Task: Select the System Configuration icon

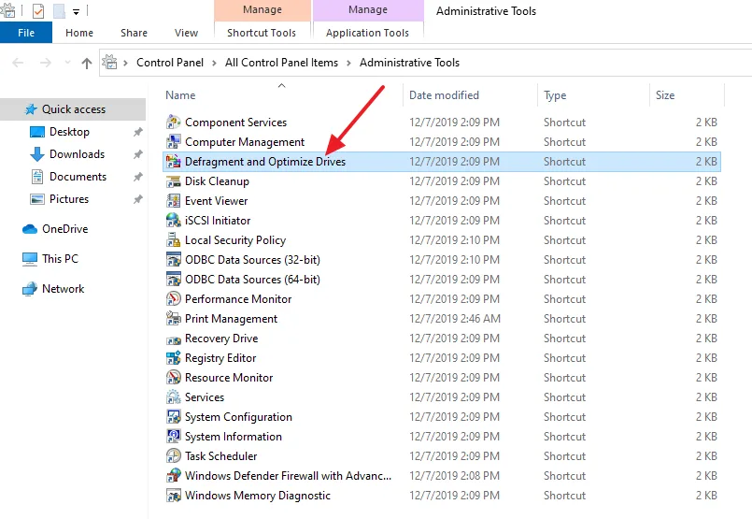Action: pyautogui.click(x=173, y=417)
